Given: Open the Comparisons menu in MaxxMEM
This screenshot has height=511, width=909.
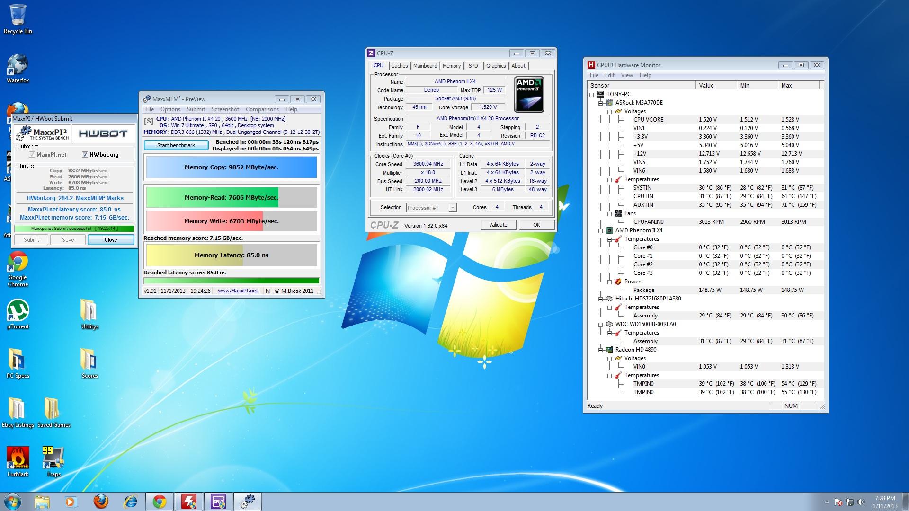Looking at the screenshot, I should point(262,109).
